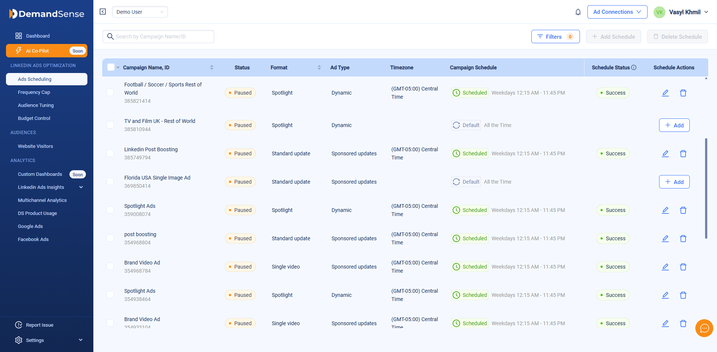Viewport: 717px width, 352px height.
Task: Open the AI Co-Pilot lightning icon
Action: pyautogui.click(x=18, y=51)
